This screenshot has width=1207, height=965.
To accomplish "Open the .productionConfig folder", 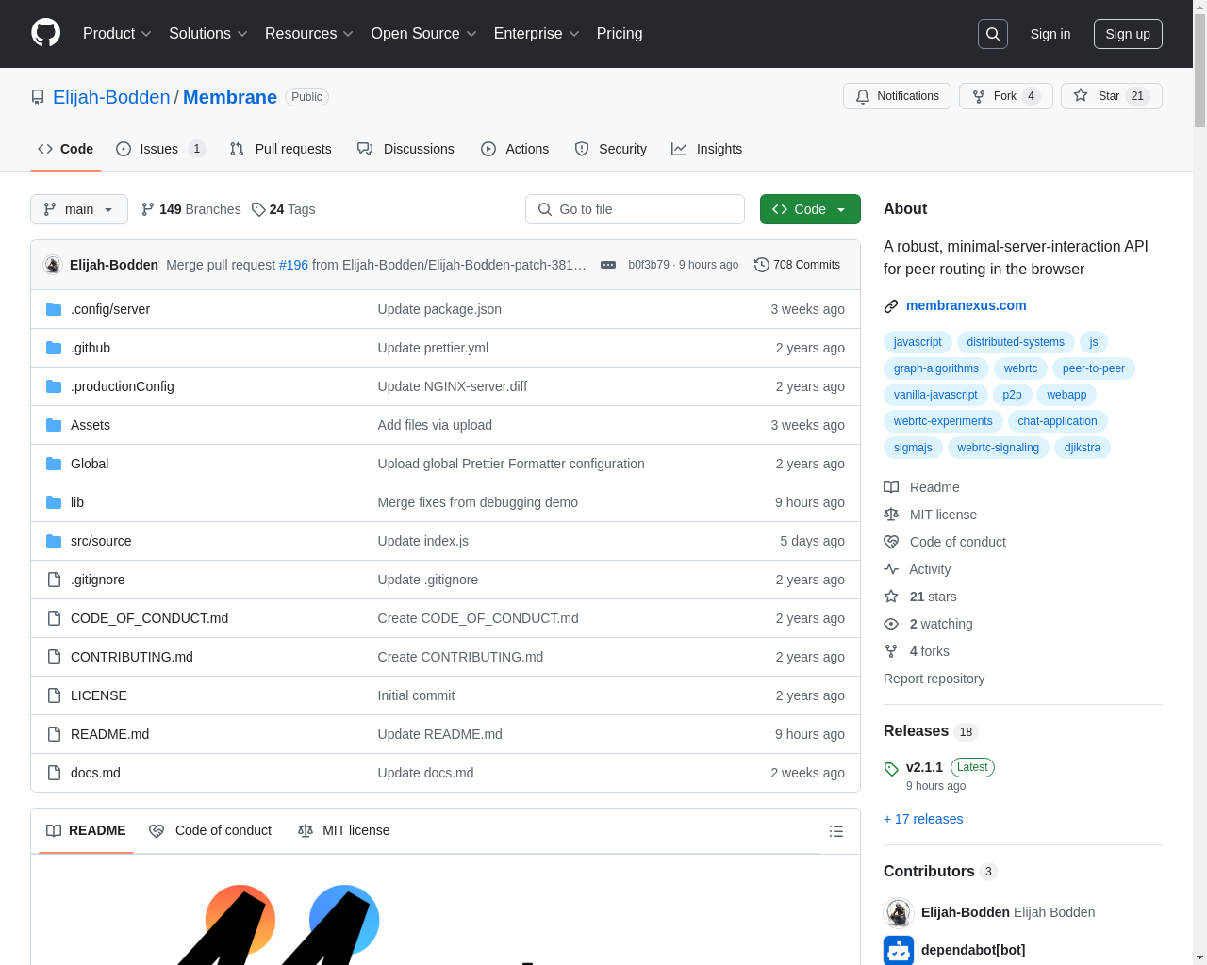I will pos(123,386).
